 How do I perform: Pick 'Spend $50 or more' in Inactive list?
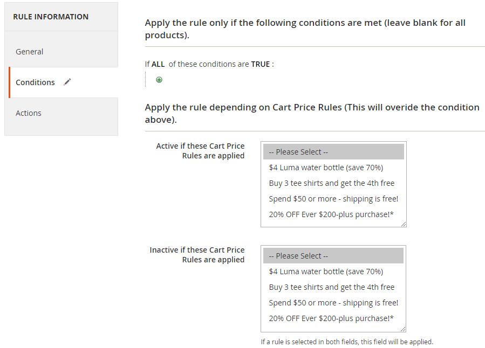[333, 303]
